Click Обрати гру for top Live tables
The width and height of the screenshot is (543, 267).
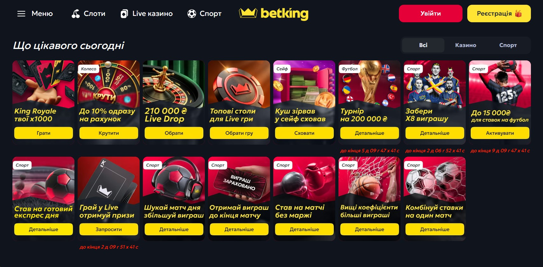pos(239,133)
